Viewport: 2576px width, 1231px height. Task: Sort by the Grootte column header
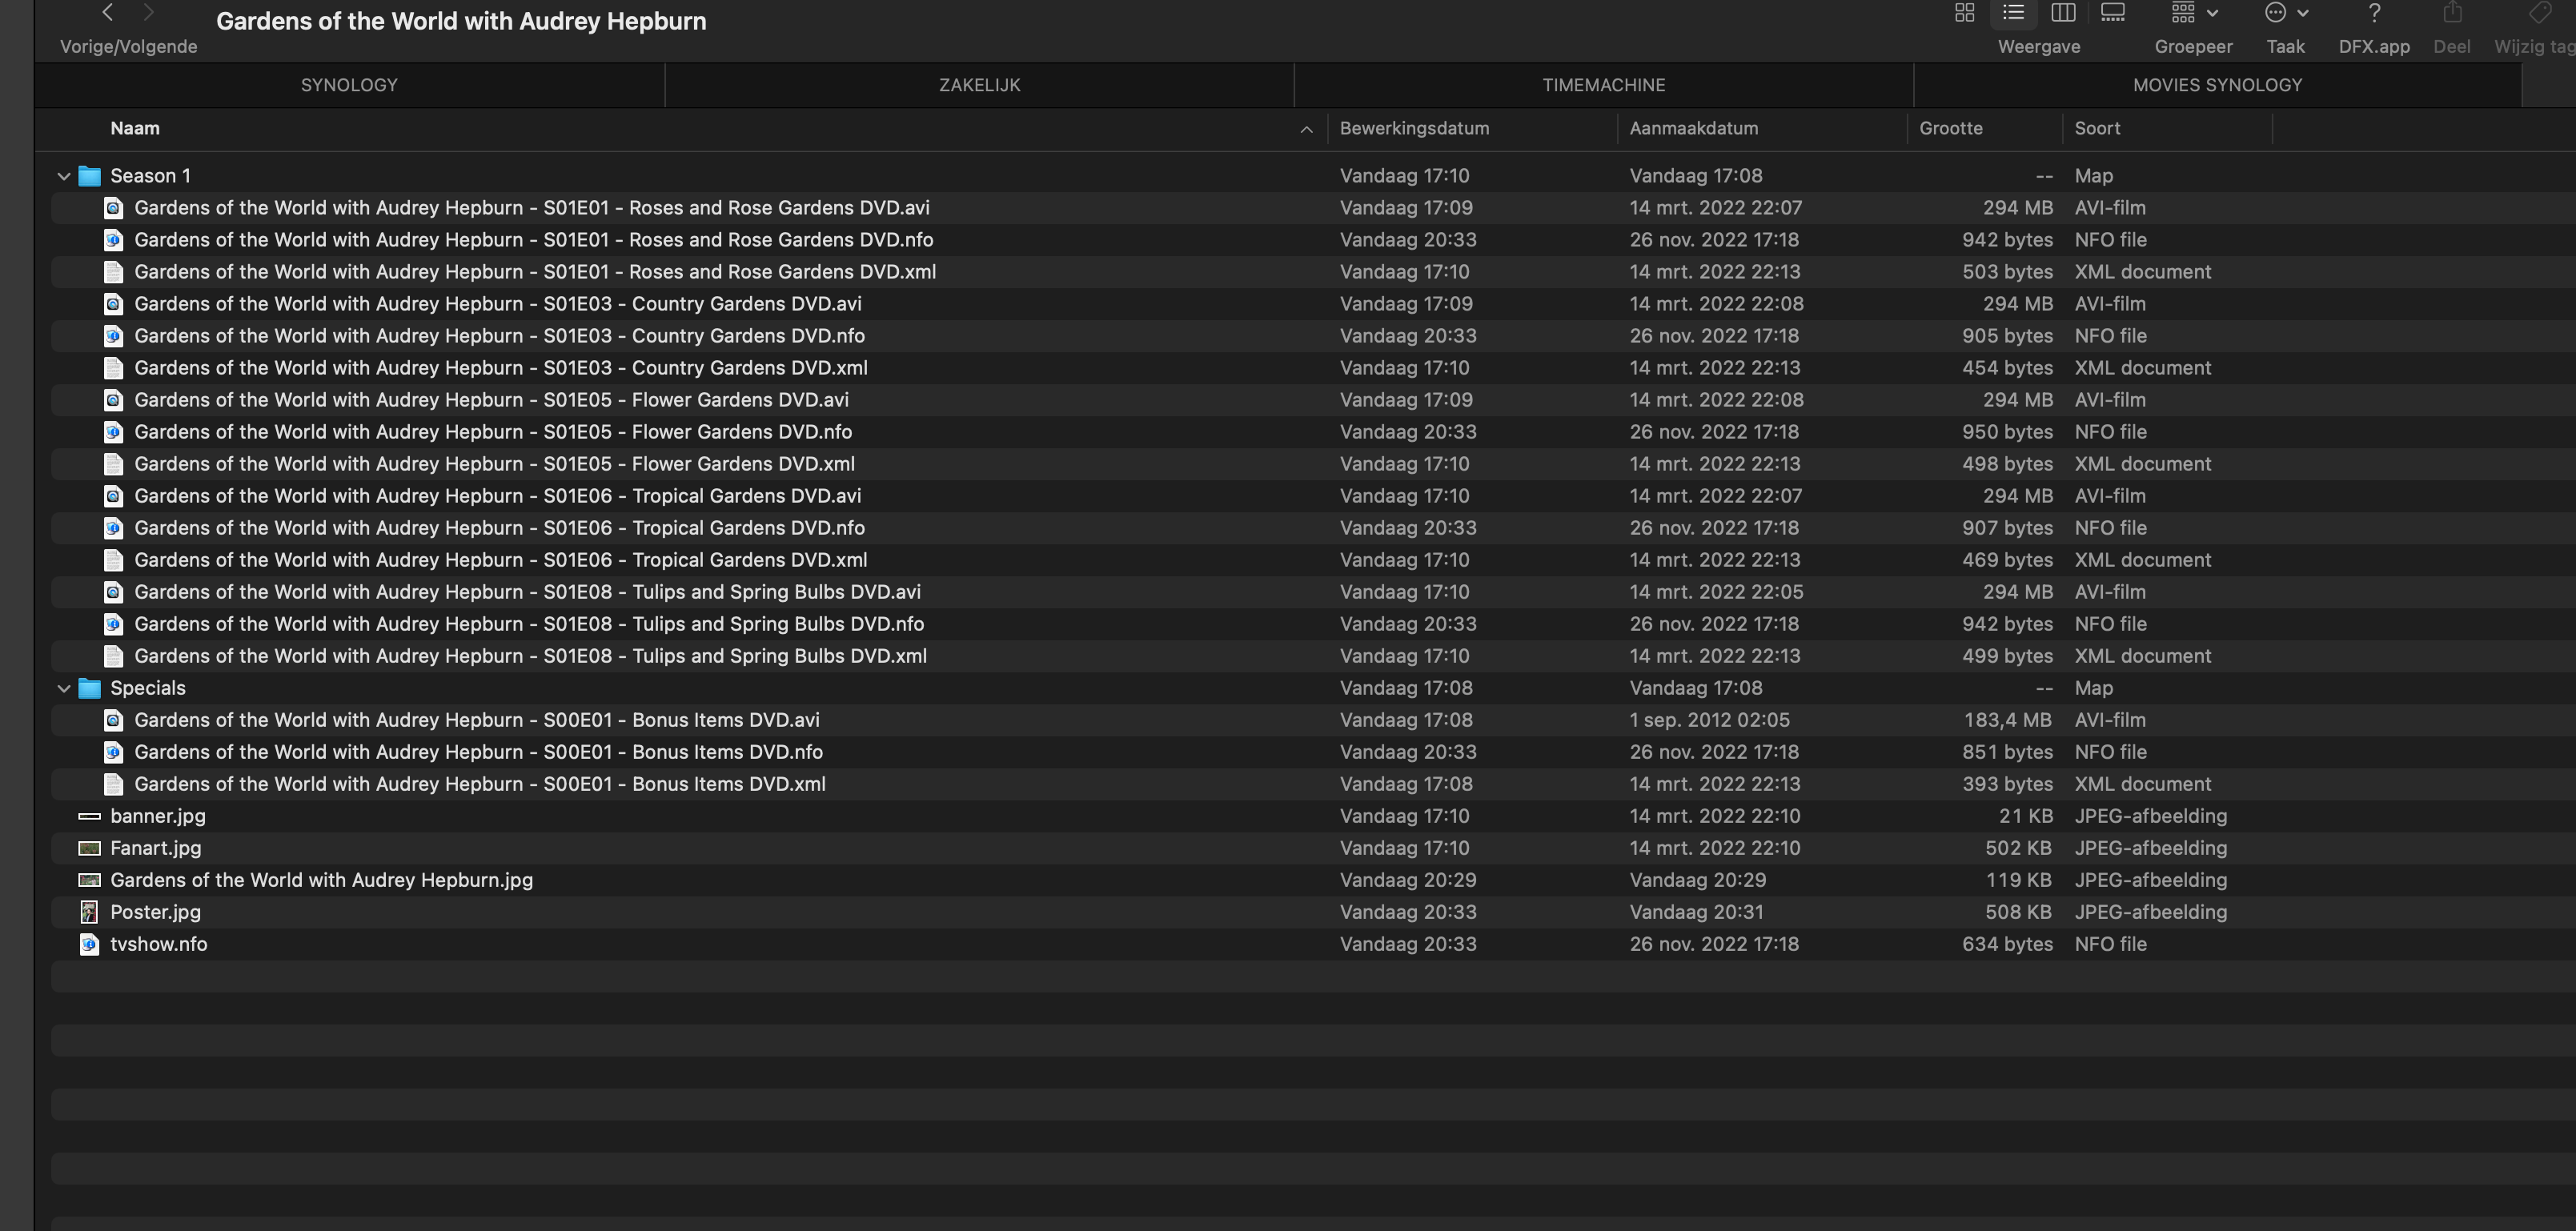click(1950, 128)
